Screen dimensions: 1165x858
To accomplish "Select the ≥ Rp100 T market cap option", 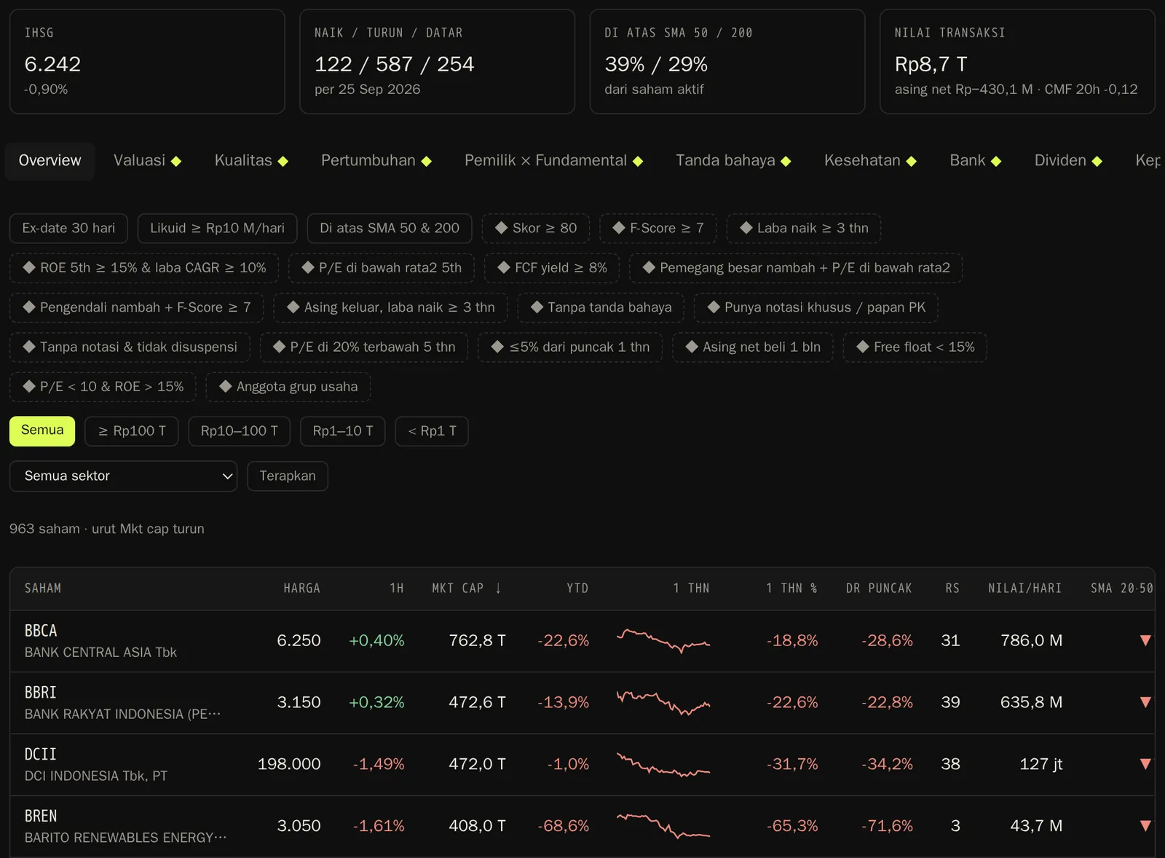I will (x=132, y=431).
